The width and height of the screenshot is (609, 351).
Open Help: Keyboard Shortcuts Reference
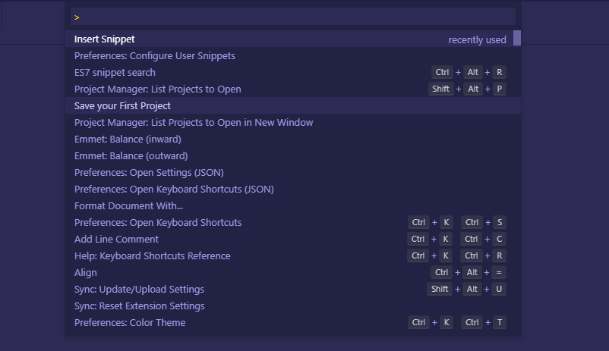pyautogui.click(x=152, y=256)
